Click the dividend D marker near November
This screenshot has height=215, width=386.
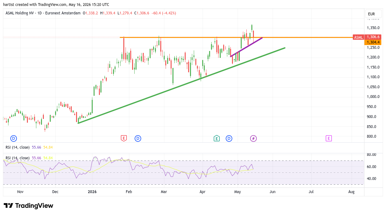(13, 138)
